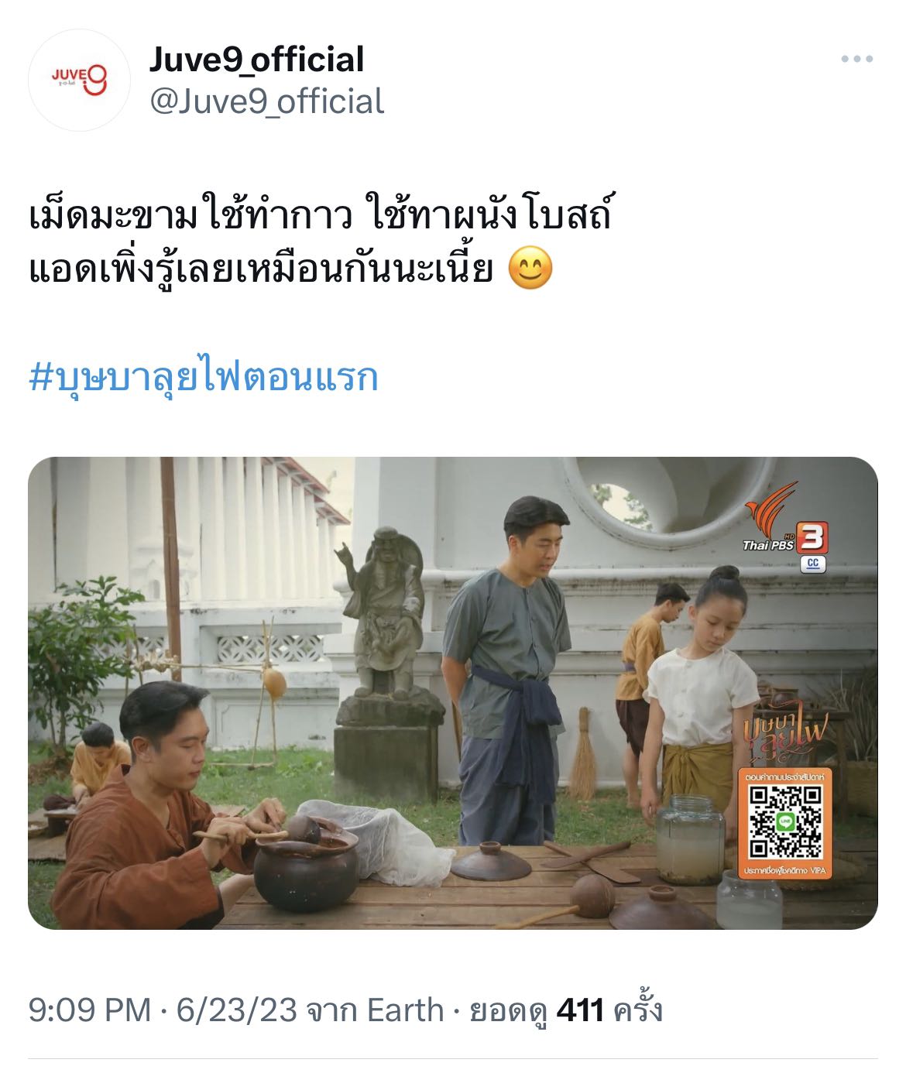Click the บุษบาลุยไฟ show title logo
The height and width of the screenshot is (1080, 906).
click(786, 732)
